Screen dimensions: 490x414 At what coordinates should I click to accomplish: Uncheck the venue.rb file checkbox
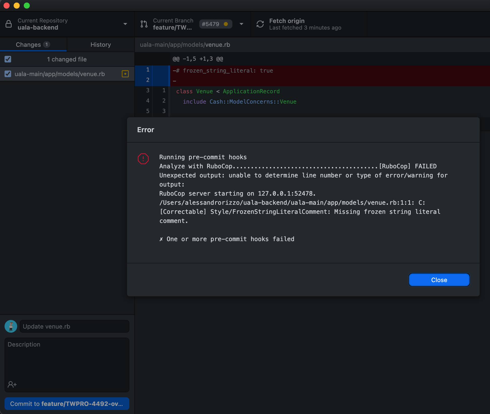(x=8, y=74)
